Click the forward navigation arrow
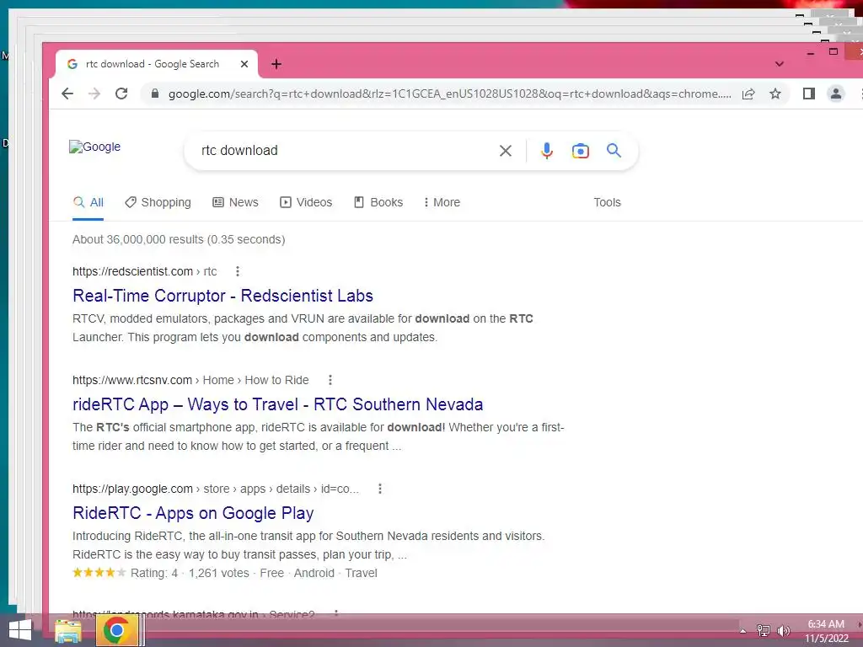This screenshot has height=647, width=863. point(94,94)
